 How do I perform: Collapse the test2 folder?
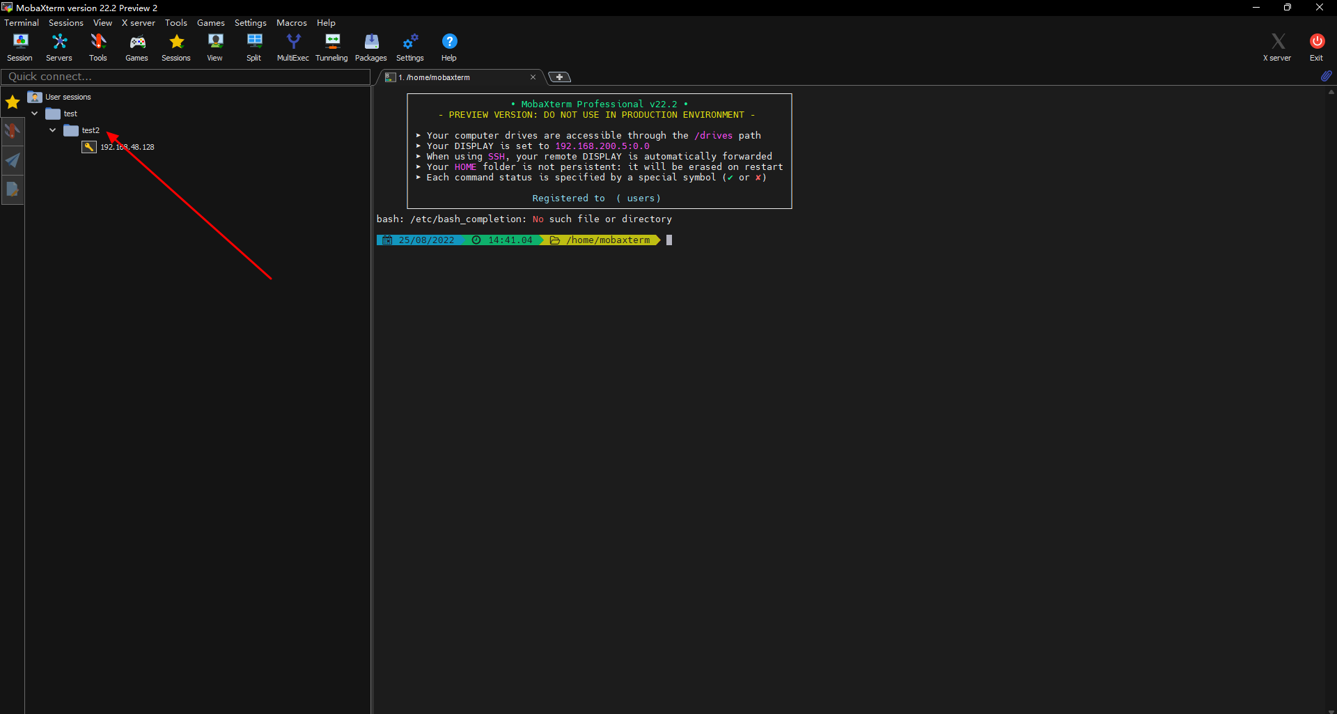click(x=53, y=130)
